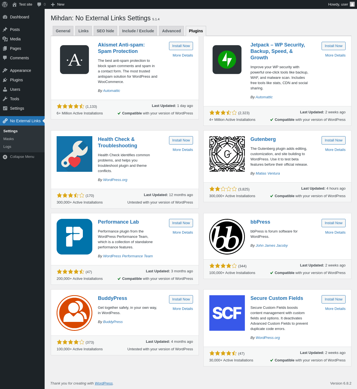Click the WordPress logo icon in admin bar
Image resolution: width=357 pixels, height=389 pixels.
(5, 4)
